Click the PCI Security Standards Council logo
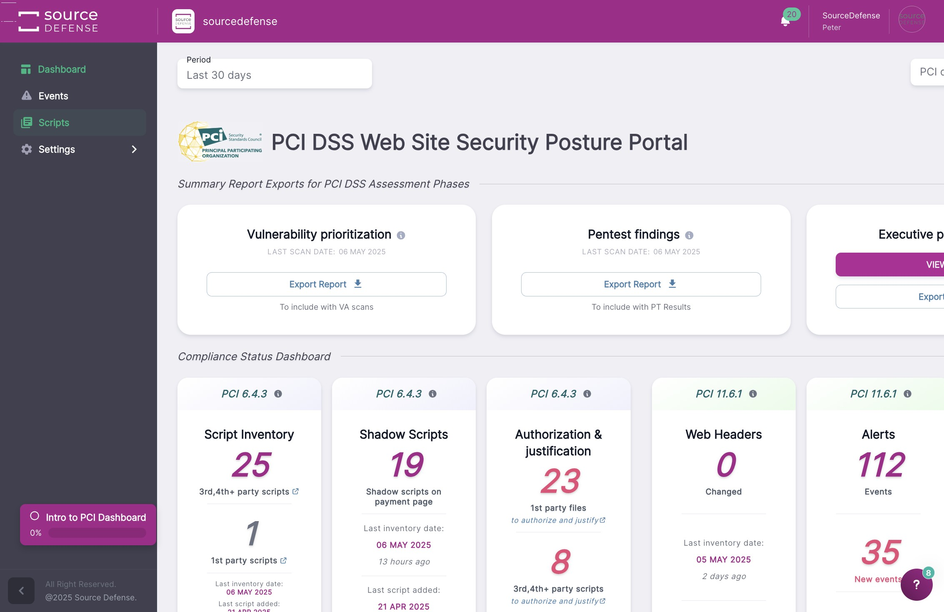944x612 pixels. coord(220,142)
